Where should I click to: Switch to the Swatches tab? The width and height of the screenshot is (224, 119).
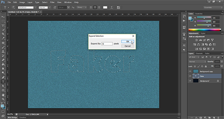pyautogui.click(x=199, y=14)
